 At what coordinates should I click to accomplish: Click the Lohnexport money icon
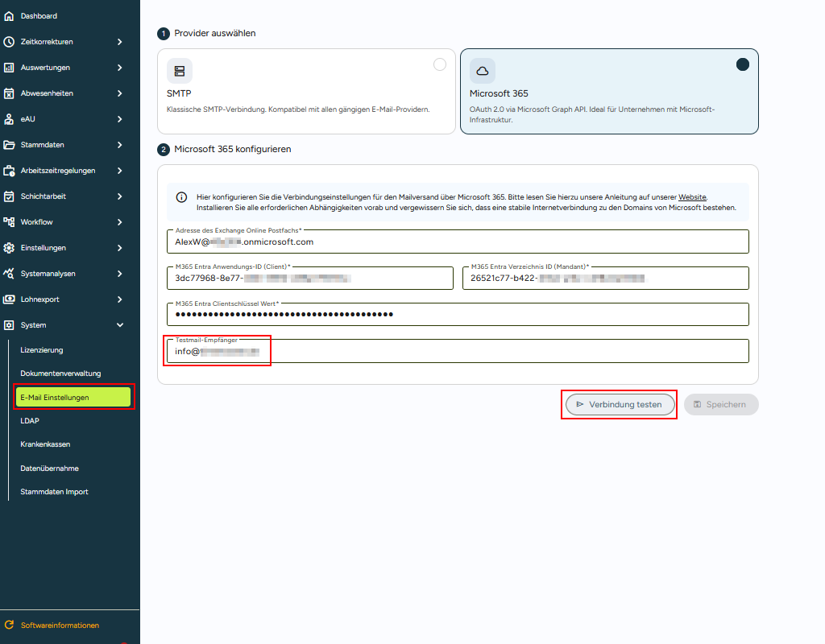click(9, 299)
